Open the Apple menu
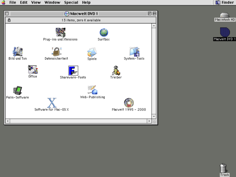Screen dimensions: 236x177 (x=3, y=3)
